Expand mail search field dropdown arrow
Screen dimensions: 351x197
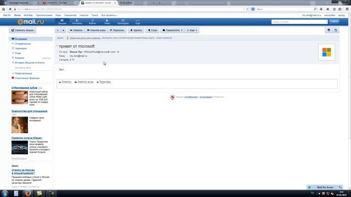click(x=326, y=22)
